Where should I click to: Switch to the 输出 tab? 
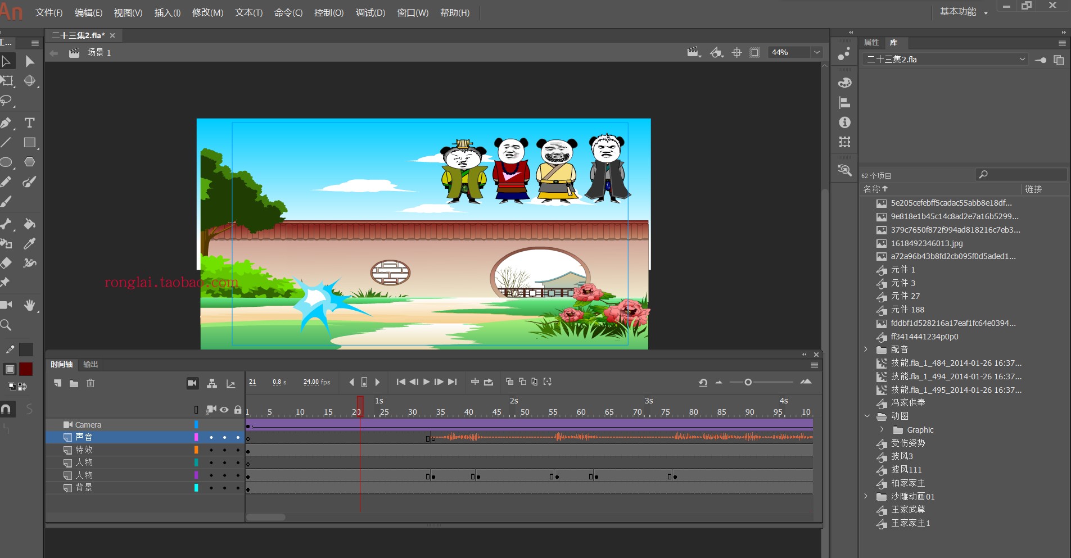coord(91,364)
